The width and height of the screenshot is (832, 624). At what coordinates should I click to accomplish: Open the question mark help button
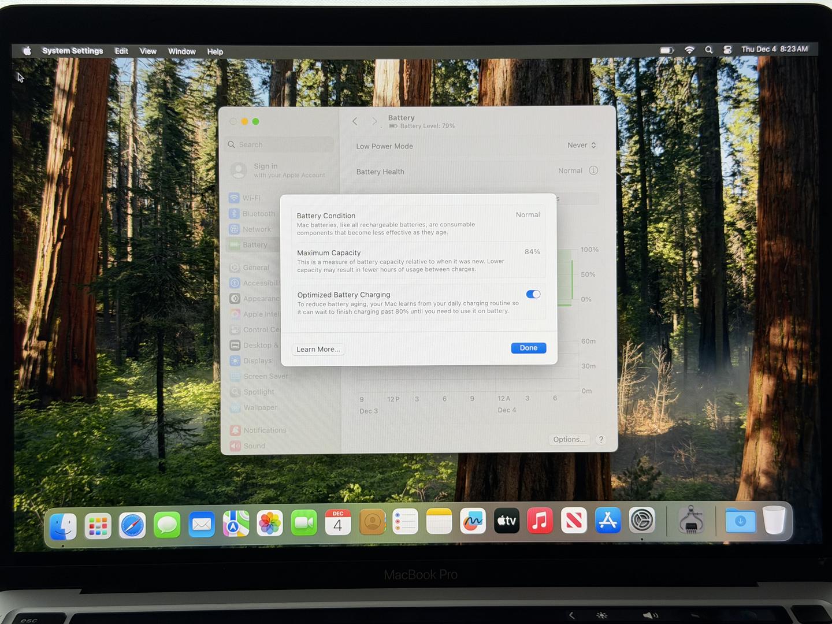pyautogui.click(x=601, y=439)
